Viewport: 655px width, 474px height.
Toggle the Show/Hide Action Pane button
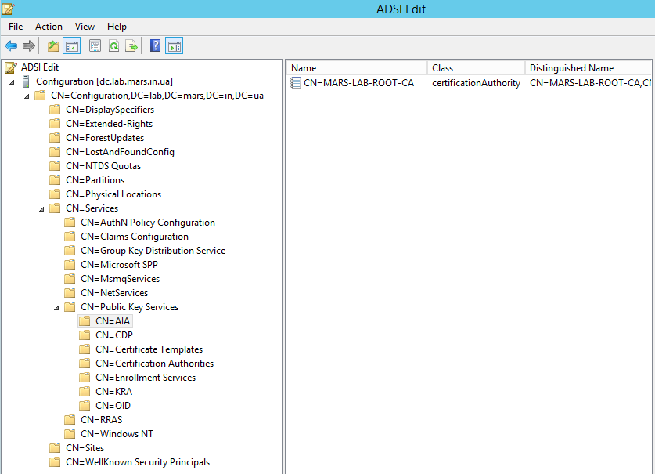pos(174,46)
